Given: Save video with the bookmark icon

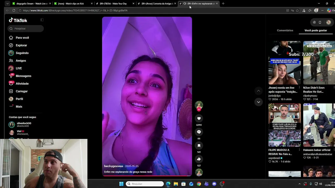Looking at the screenshot, I should pos(199,146).
